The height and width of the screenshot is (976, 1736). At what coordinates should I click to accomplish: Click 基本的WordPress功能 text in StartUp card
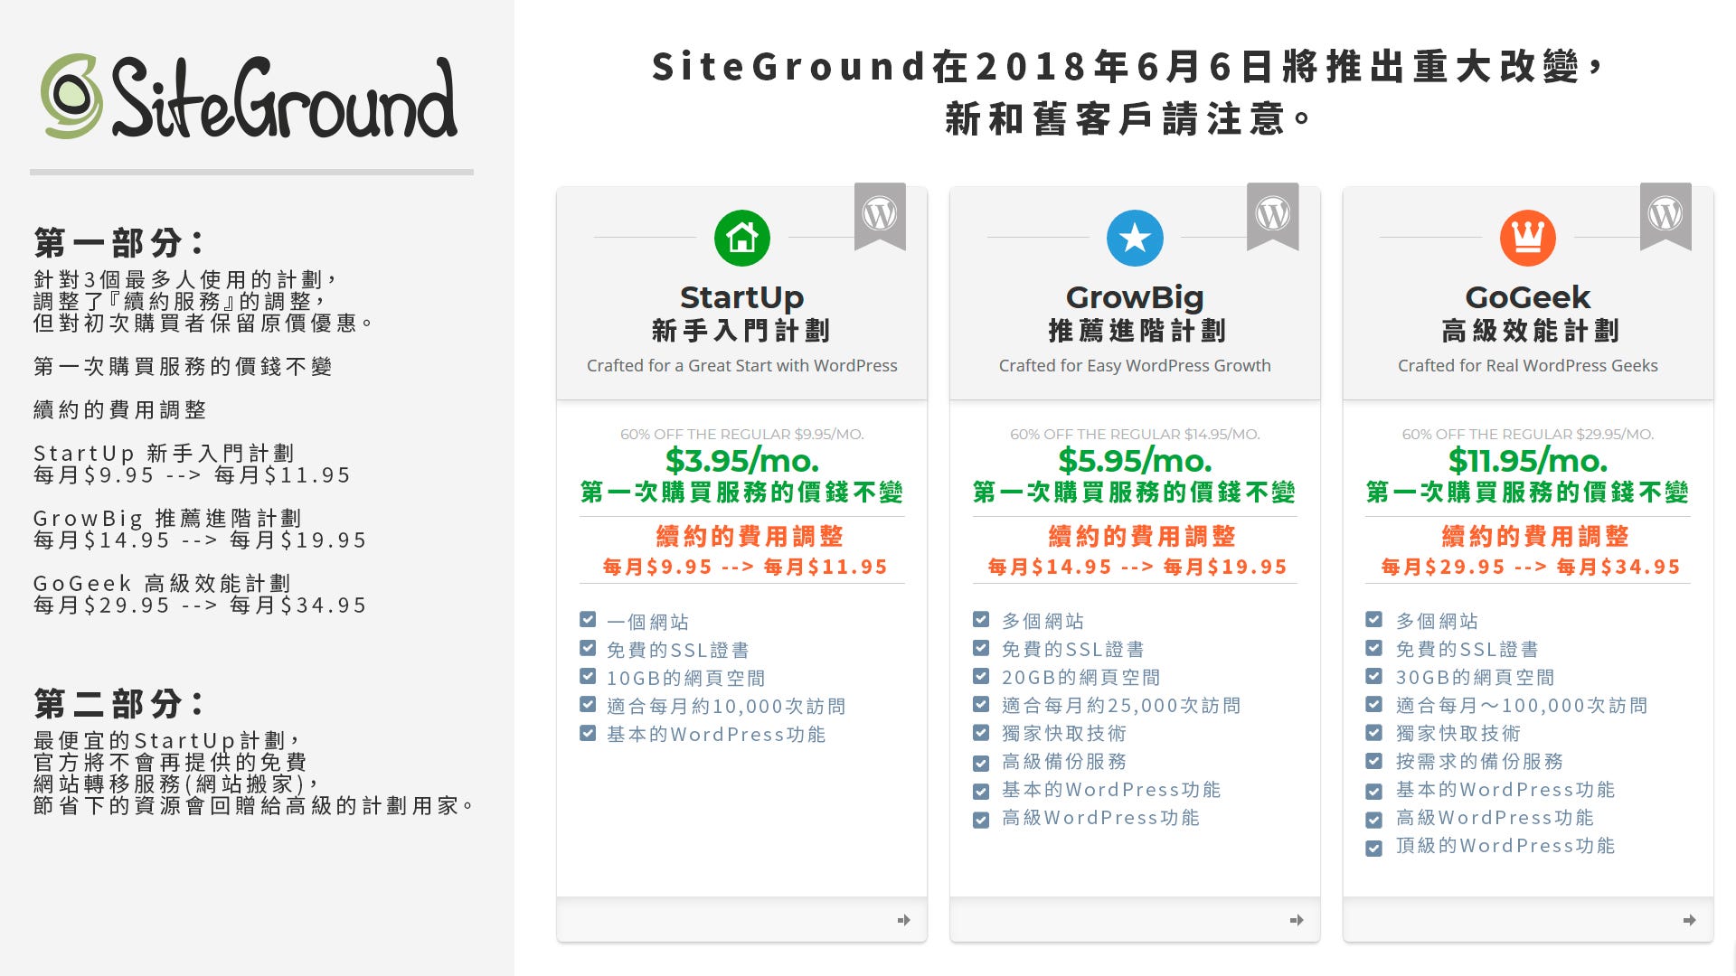click(x=716, y=735)
